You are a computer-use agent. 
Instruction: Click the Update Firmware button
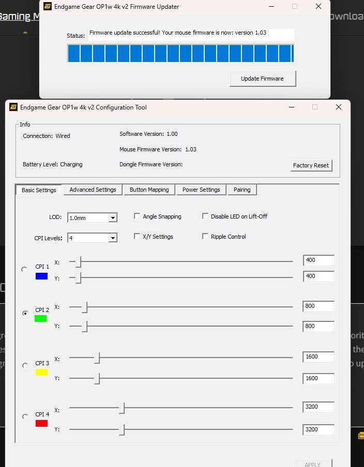click(x=263, y=79)
